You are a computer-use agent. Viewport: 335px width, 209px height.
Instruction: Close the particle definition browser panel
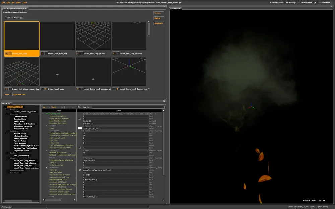pos(164,6)
